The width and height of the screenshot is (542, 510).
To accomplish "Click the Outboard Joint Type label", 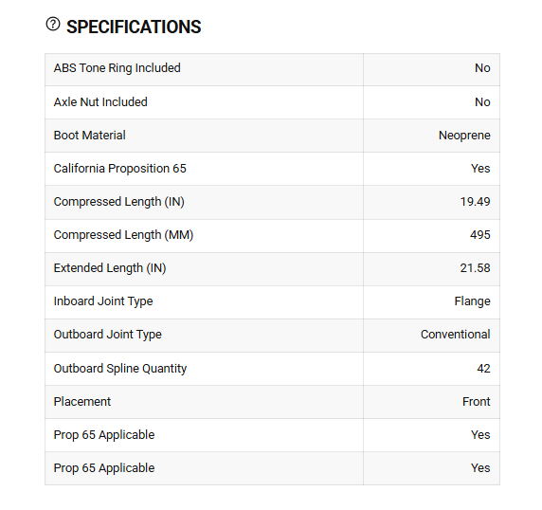I will click(x=107, y=335).
